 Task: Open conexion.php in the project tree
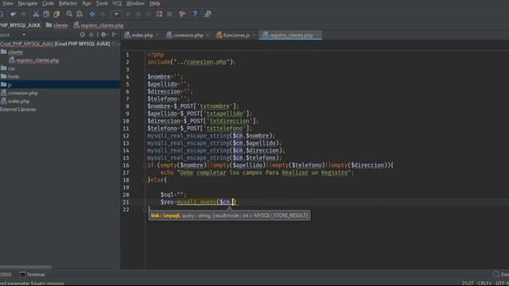point(19,93)
